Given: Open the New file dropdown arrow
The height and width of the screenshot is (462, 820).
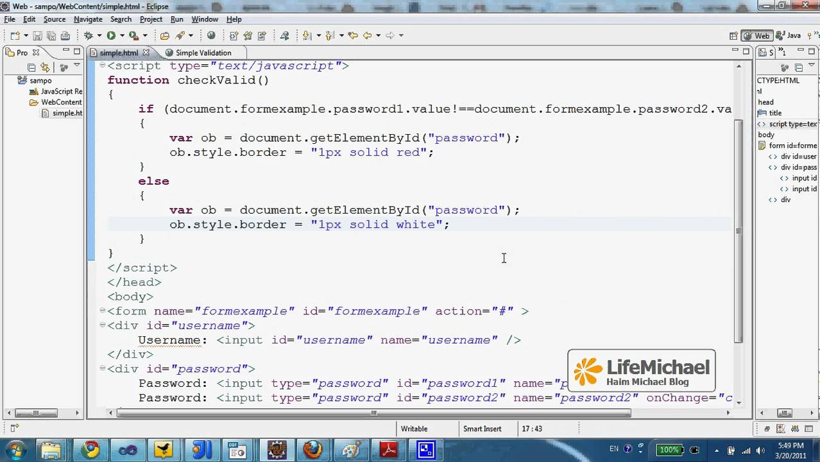Looking at the screenshot, I should [x=25, y=36].
